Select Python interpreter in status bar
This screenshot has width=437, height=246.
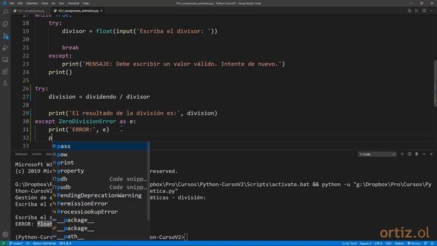(x=44, y=243)
